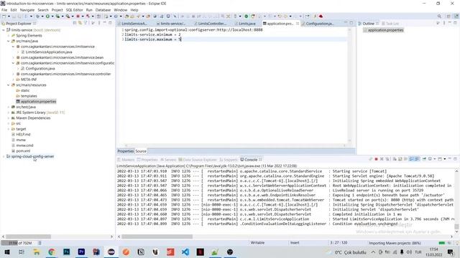Open the Project Explorer filter icon

[x=86, y=23]
